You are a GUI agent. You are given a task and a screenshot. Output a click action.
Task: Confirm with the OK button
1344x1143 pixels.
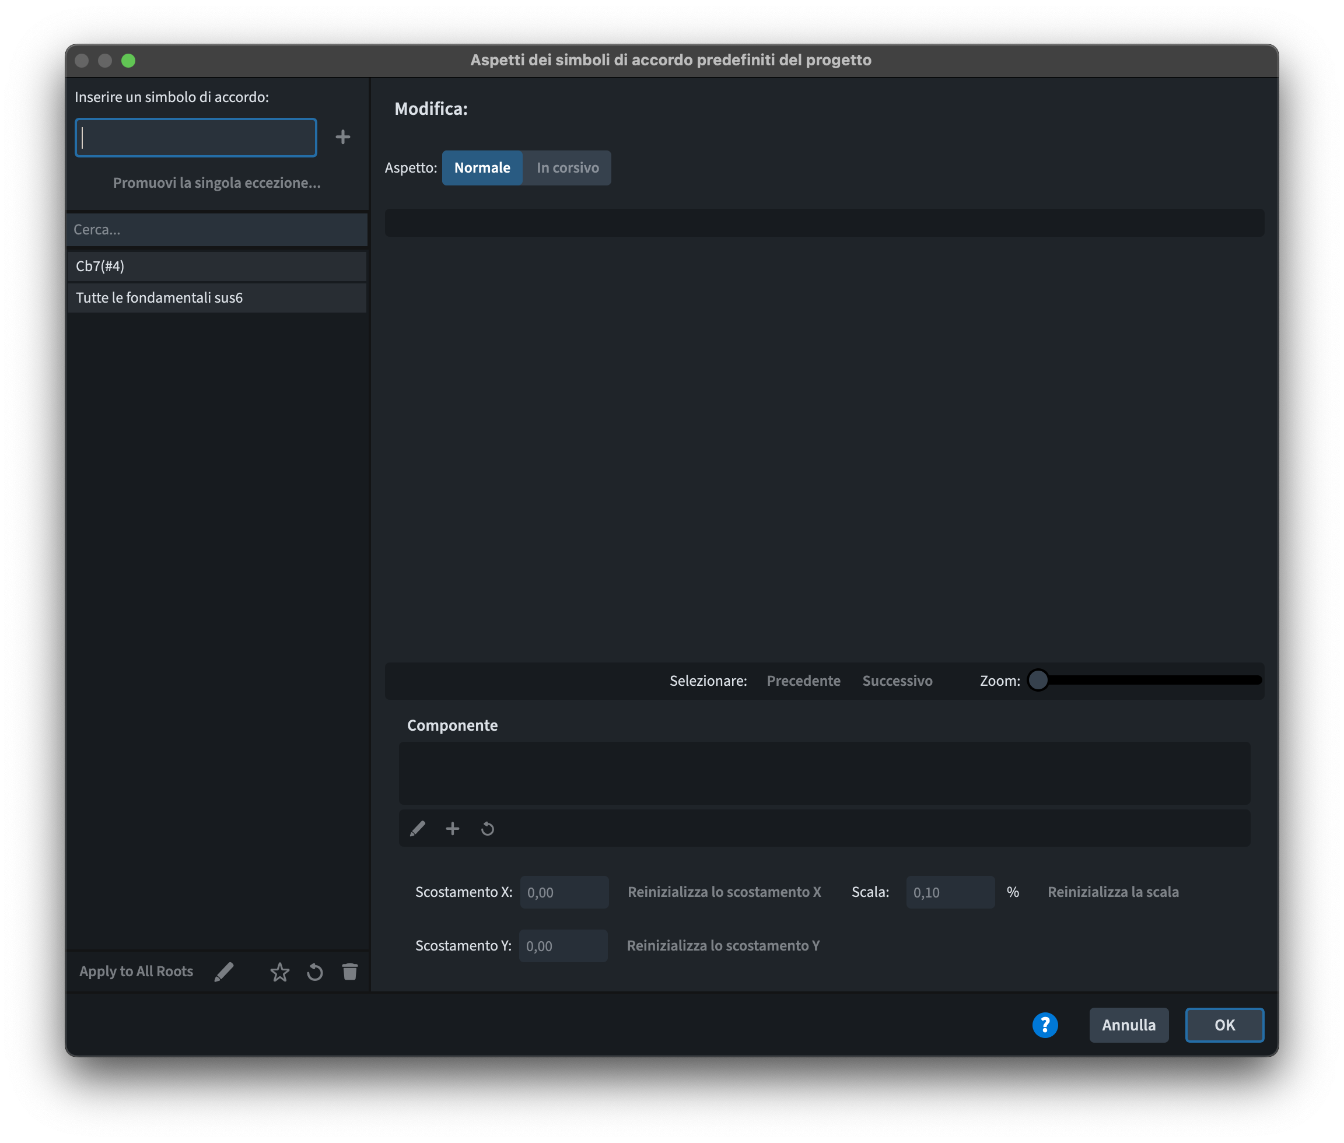tap(1223, 1025)
